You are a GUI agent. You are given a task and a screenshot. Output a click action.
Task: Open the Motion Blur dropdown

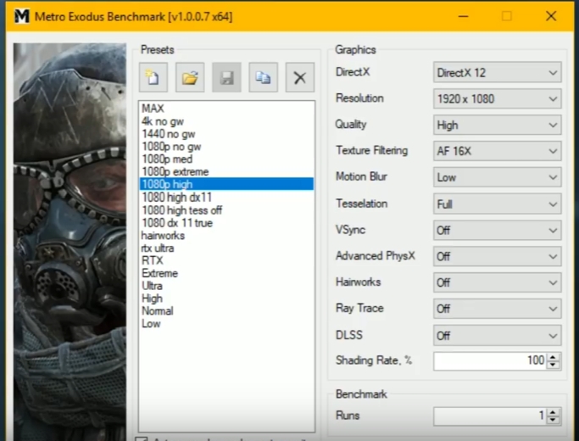click(x=497, y=177)
